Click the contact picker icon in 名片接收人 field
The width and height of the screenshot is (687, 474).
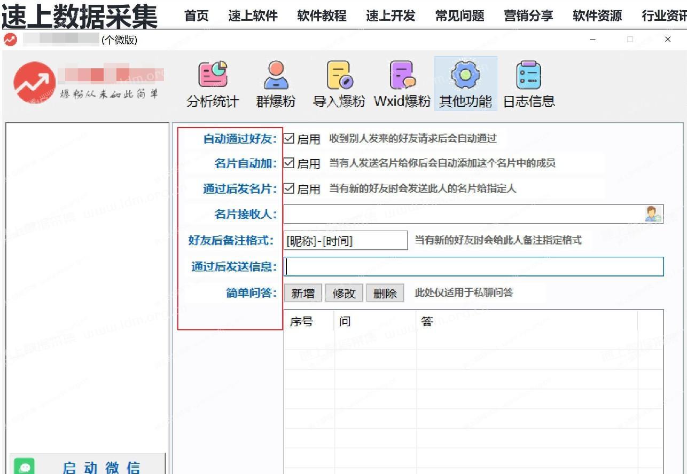point(653,214)
